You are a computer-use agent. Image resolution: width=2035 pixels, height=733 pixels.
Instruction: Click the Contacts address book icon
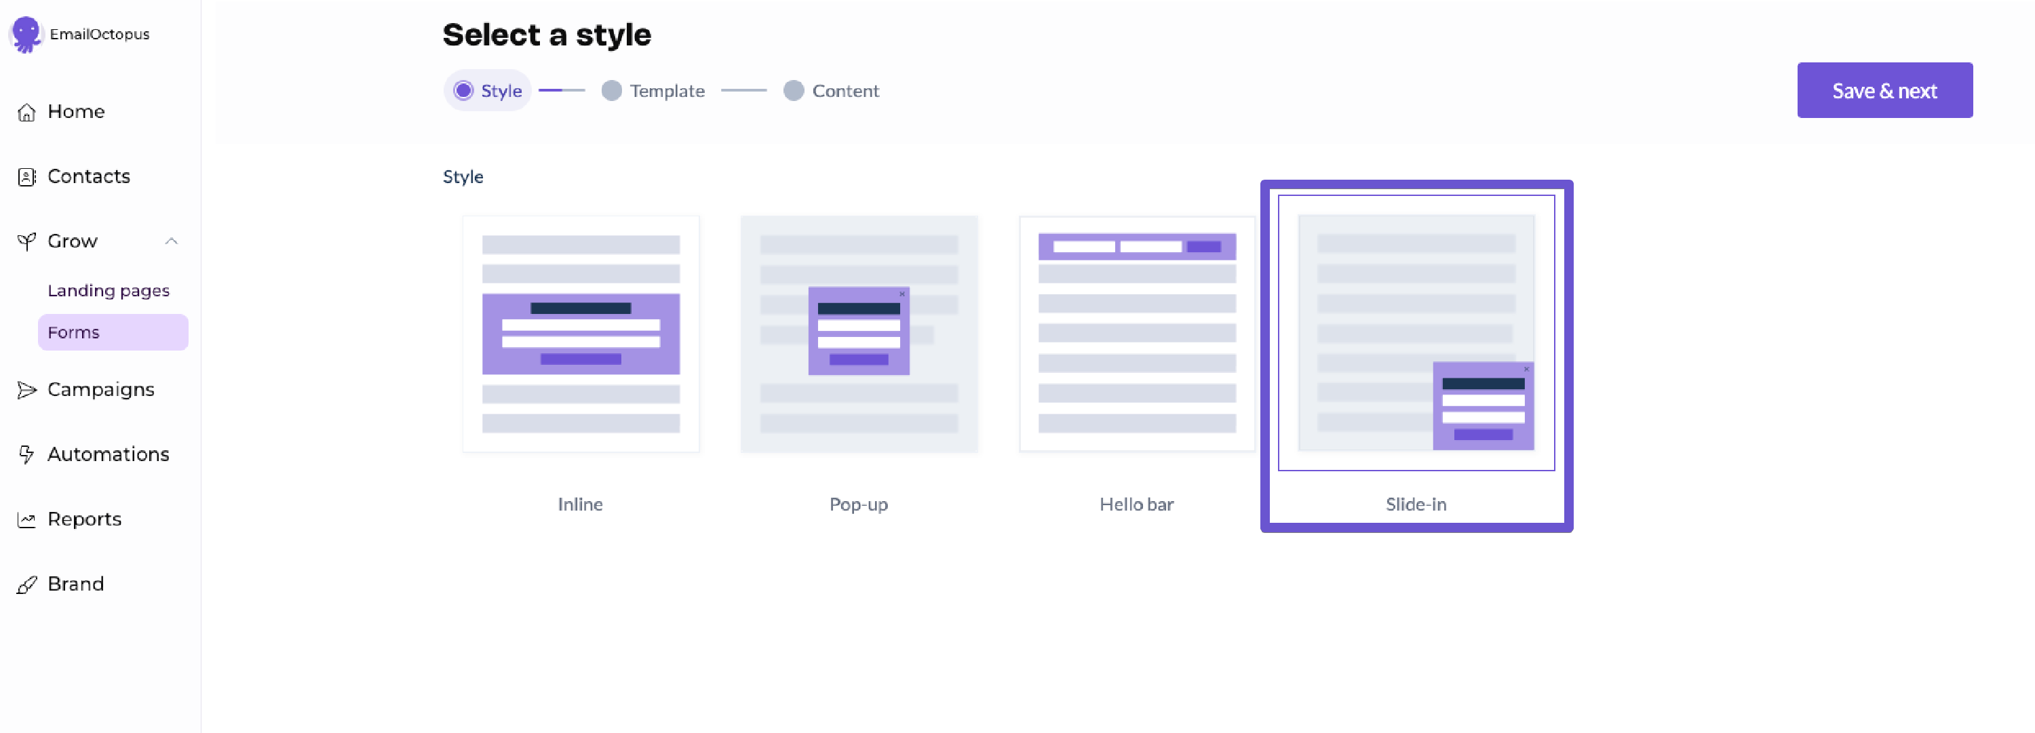27,177
